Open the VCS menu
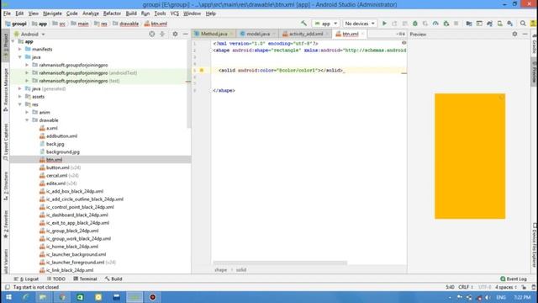This screenshot has width=538, height=303. tap(174, 13)
